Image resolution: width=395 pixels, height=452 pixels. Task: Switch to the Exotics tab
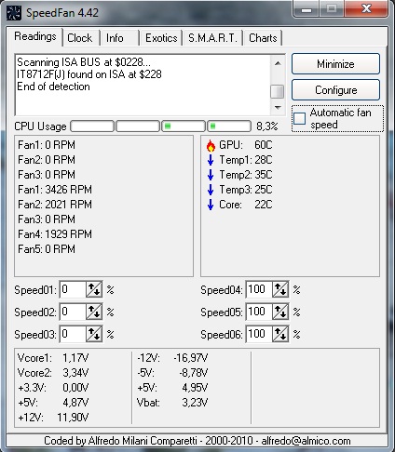point(161,38)
